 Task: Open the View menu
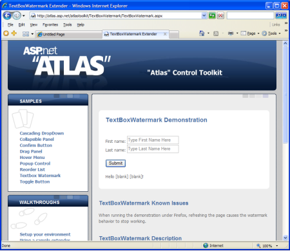(x=34, y=24)
